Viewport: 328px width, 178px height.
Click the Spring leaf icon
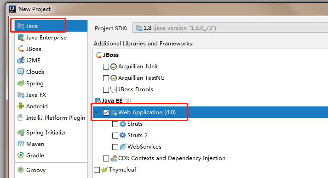pos(21,83)
